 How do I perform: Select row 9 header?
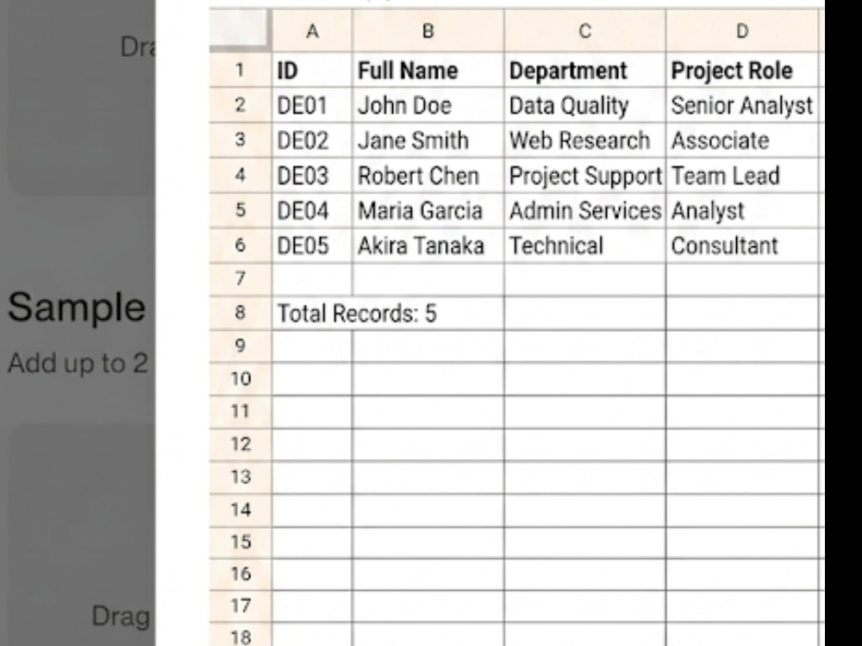point(240,346)
